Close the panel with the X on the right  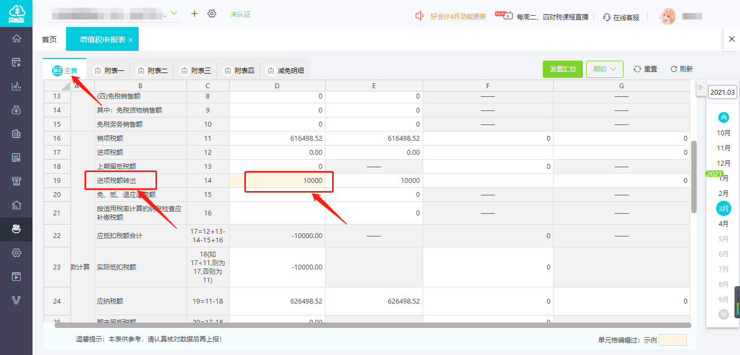point(732,39)
